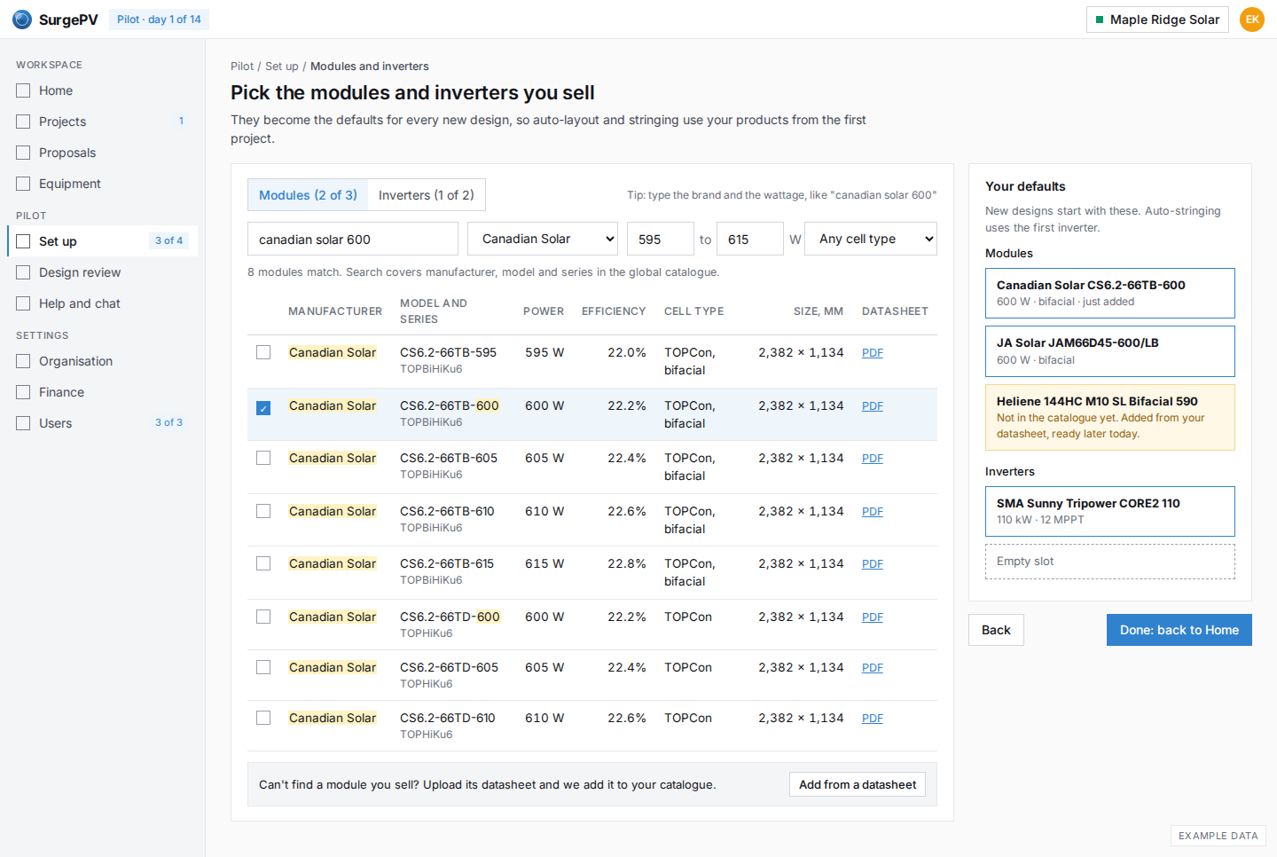Open the Canadian Solar manufacturer dropdown

[543, 239]
